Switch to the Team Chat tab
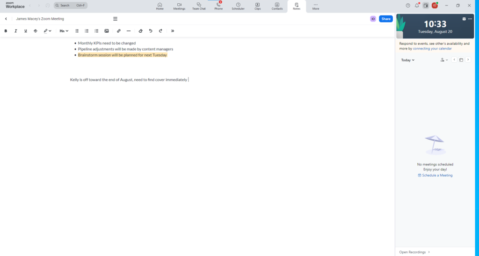 [199, 6]
